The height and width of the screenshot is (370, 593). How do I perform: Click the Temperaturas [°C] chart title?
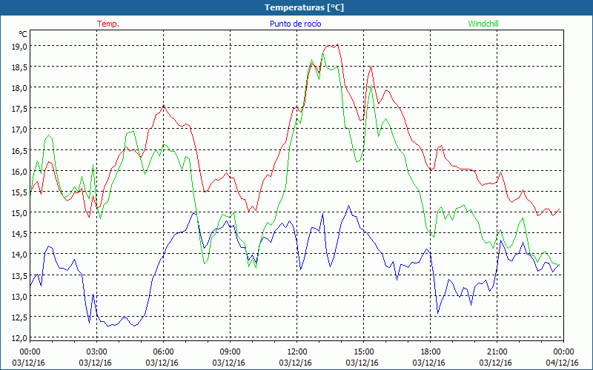[x=304, y=7]
